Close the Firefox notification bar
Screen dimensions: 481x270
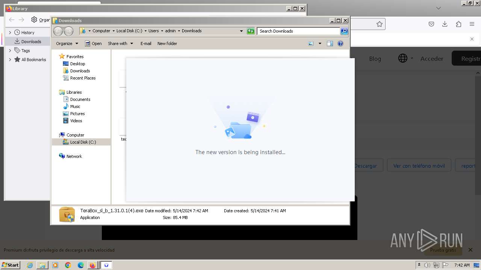click(x=472, y=39)
